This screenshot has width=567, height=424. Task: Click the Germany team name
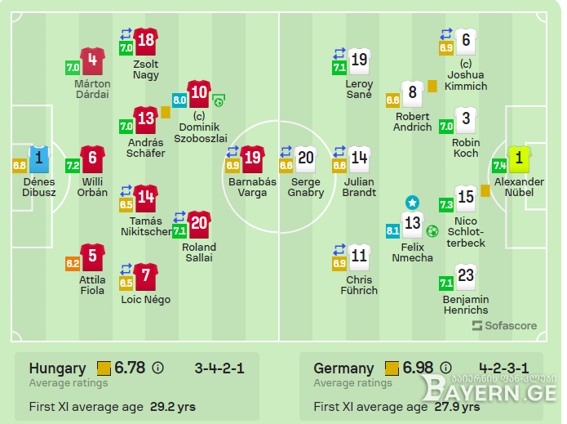coord(343,368)
